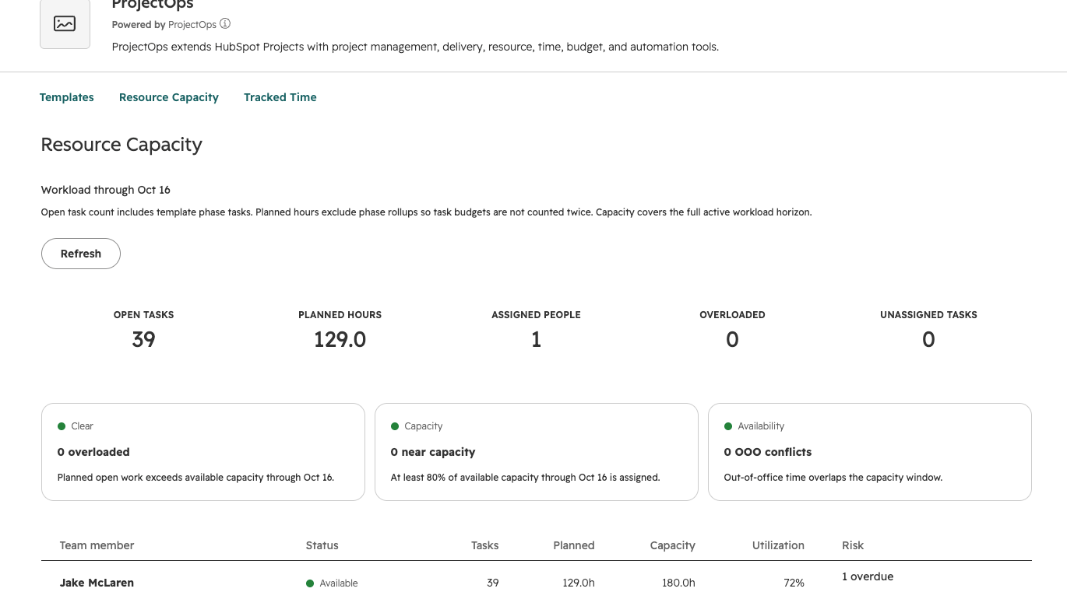Click the 129.0h planned value
The width and height of the screenshot is (1067, 599).
(x=579, y=583)
